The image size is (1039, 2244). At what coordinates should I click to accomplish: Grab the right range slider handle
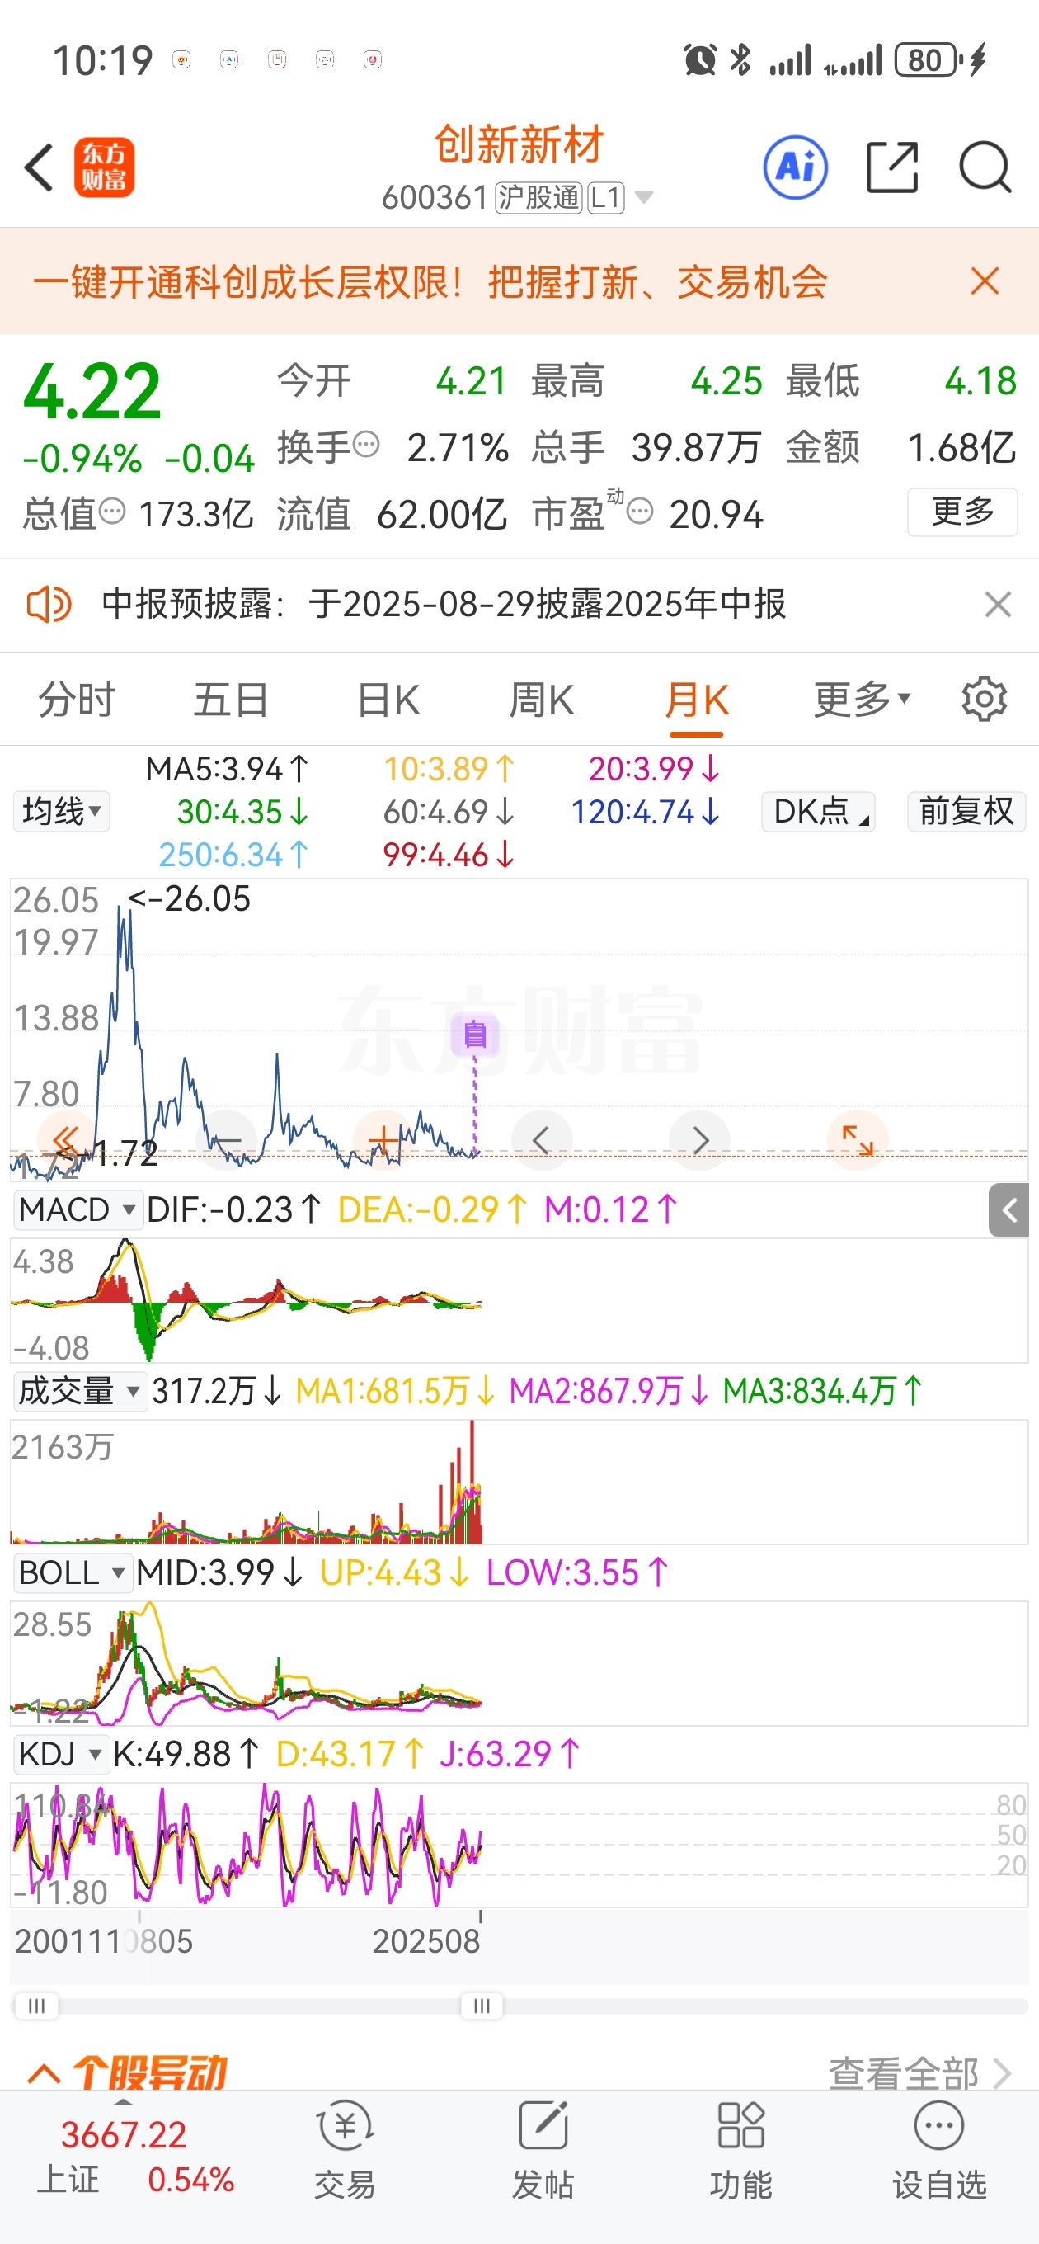coord(481,2005)
